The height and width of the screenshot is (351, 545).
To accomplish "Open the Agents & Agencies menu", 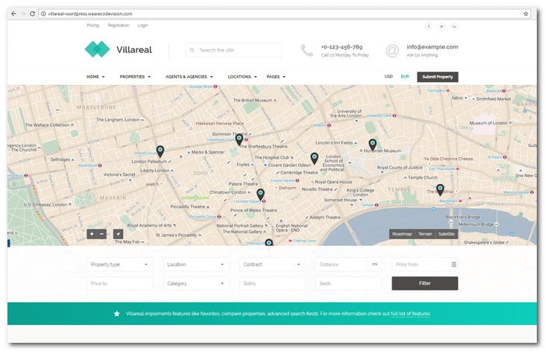I will point(189,77).
